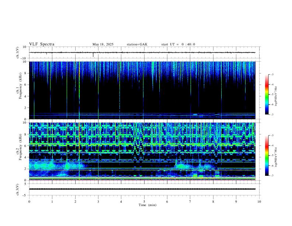Click the "6" kHz tick on ch.1 spectrogram axis
This screenshot has height=226, width=292.
[25, 85]
